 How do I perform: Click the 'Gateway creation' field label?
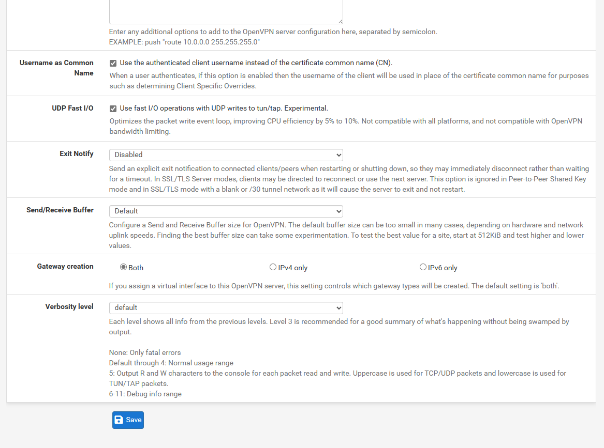tap(65, 266)
